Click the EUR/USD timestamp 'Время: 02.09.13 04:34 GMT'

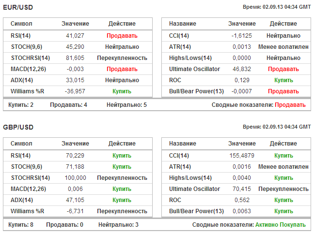point(277,7)
